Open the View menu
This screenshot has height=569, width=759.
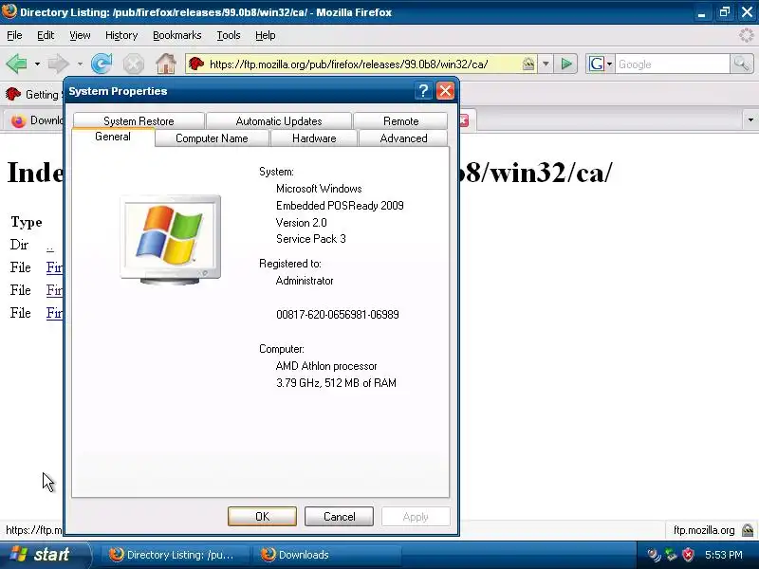coord(80,35)
